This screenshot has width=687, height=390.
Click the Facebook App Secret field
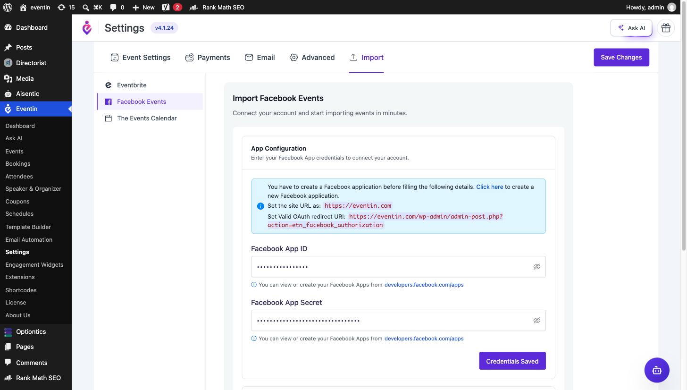pos(398,321)
